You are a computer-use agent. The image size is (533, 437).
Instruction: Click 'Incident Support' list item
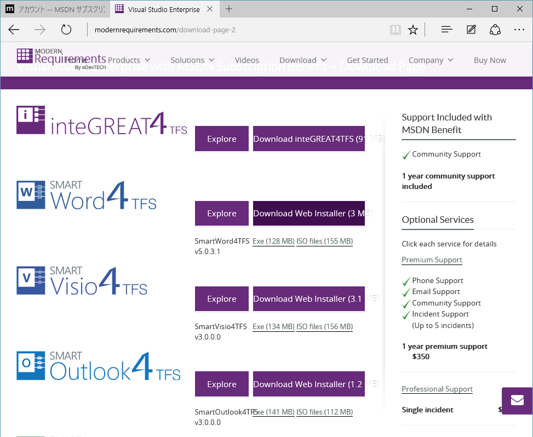tap(440, 314)
